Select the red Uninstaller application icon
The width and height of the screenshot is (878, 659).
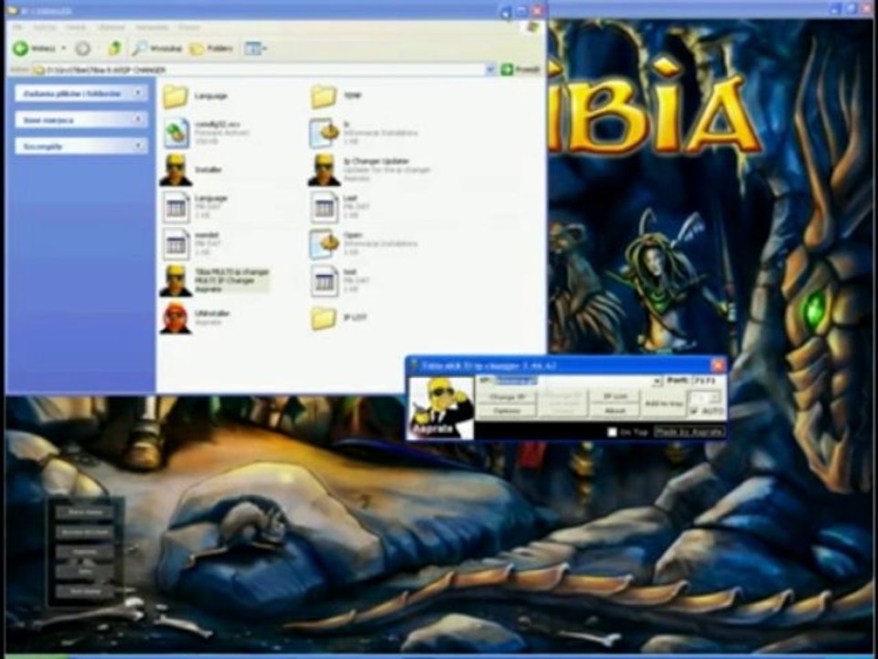tap(176, 318)
